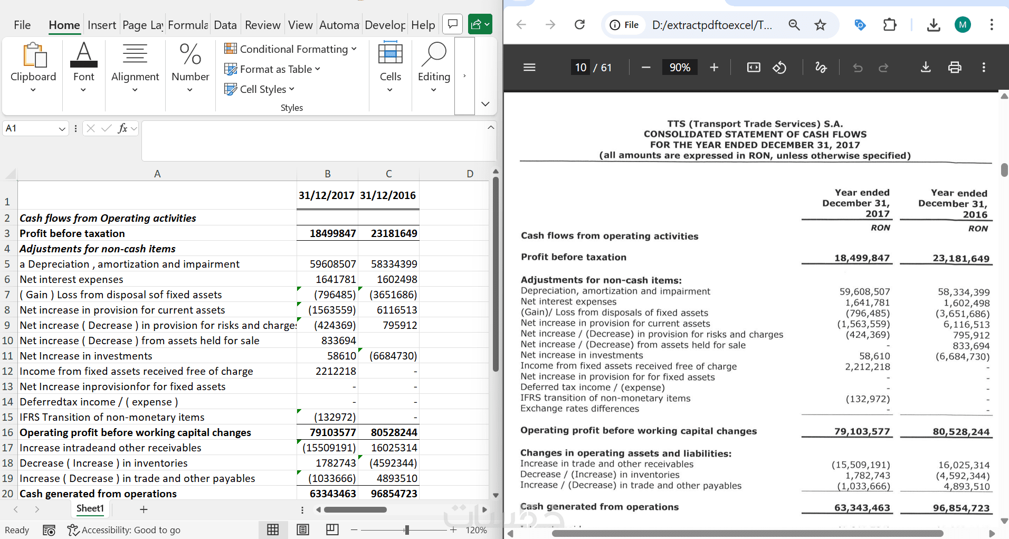Open the Alignment group
The height and width of the screenshot is (539, 1009).
click(x=135, y=68)
